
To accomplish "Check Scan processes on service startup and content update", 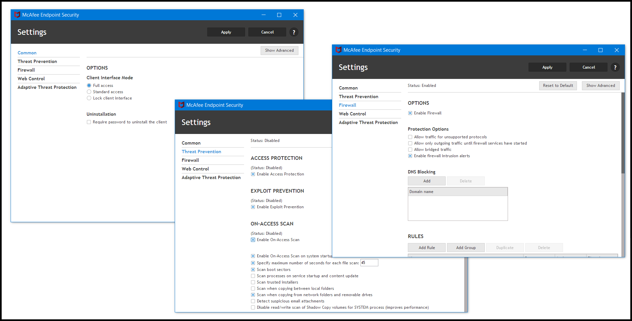I will [253, 276].
